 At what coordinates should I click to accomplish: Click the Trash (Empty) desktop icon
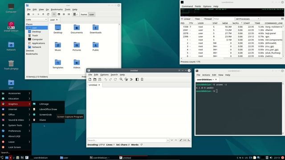click(x=11, y=65)
